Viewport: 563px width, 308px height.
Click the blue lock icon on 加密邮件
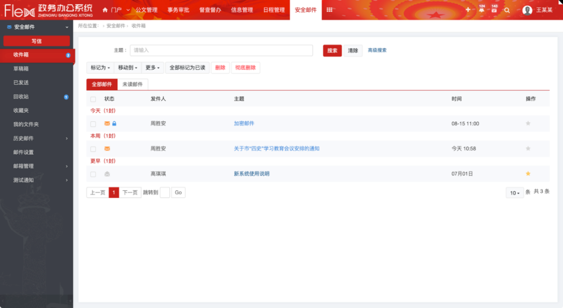(x=114, y=124)
